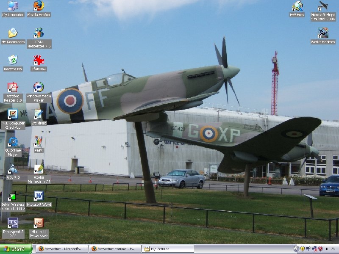Open the Recycle Bin

[13, 60]
